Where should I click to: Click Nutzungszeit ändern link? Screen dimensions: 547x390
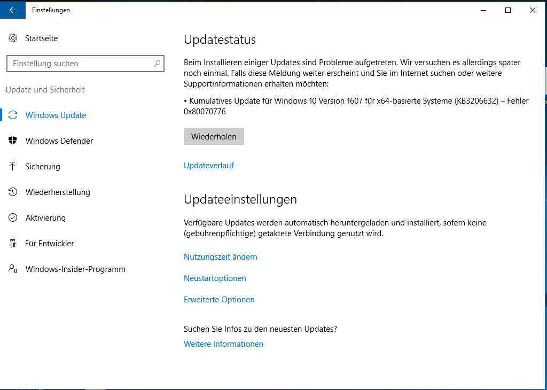[221, 257]
